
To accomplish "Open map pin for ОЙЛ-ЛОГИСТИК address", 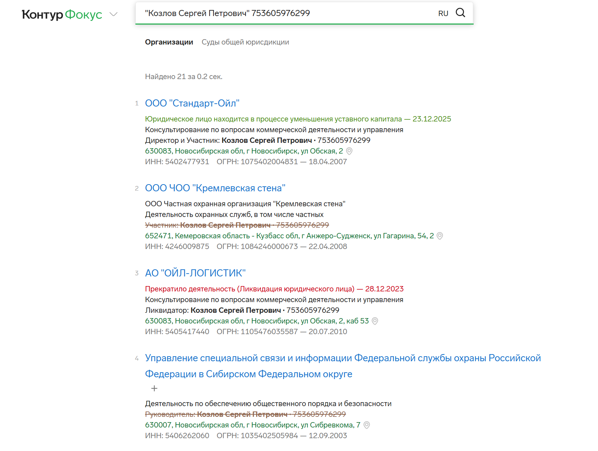I will 375,321.
